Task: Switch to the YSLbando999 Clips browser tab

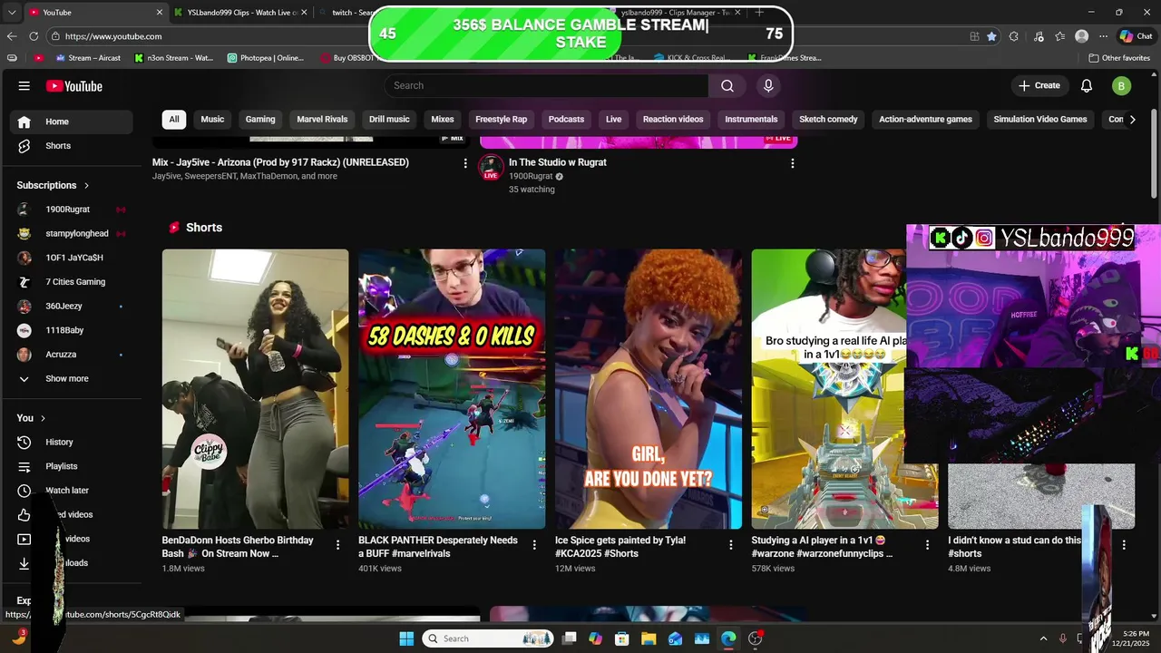Action: point(239,13)
